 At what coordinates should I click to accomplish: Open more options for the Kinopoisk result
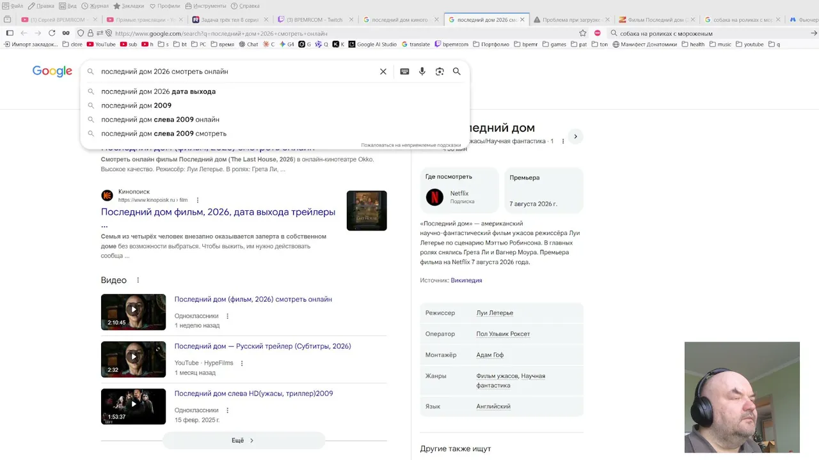198,200
